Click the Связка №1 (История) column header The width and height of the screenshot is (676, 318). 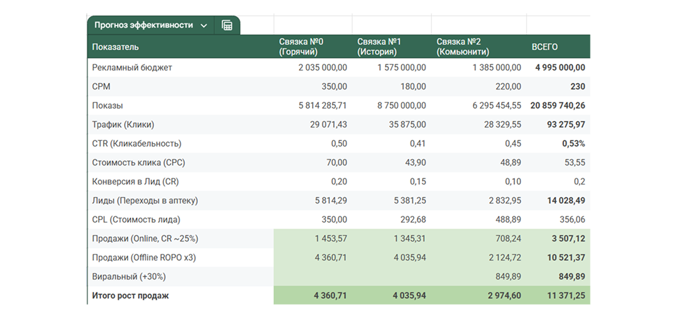point(379,47)
